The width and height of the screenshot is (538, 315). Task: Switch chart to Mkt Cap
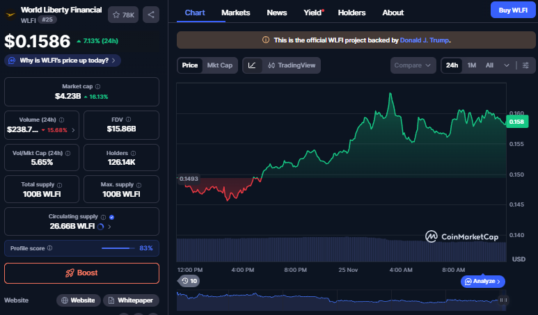(220, 65)
